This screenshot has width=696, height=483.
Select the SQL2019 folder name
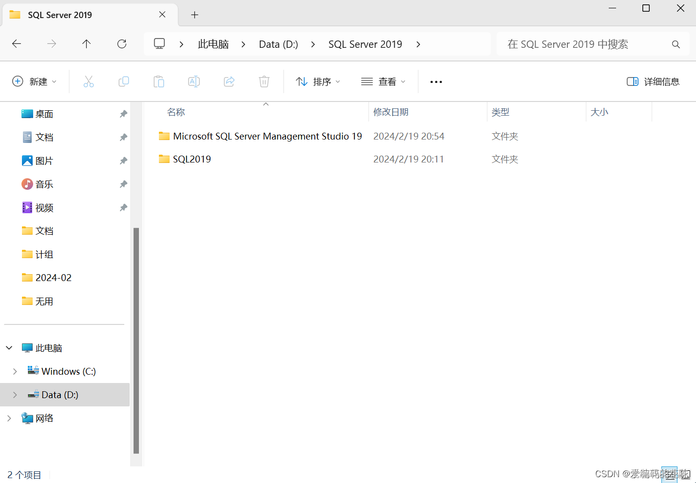192,159
